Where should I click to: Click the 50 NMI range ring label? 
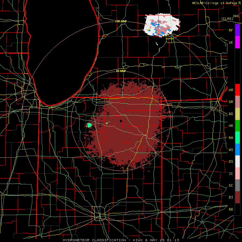pos(121,71)
